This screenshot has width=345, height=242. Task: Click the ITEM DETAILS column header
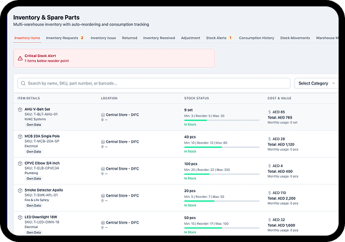[29, 98]
